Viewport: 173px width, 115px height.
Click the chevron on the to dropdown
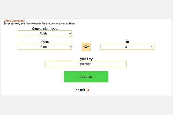point(152,47)
